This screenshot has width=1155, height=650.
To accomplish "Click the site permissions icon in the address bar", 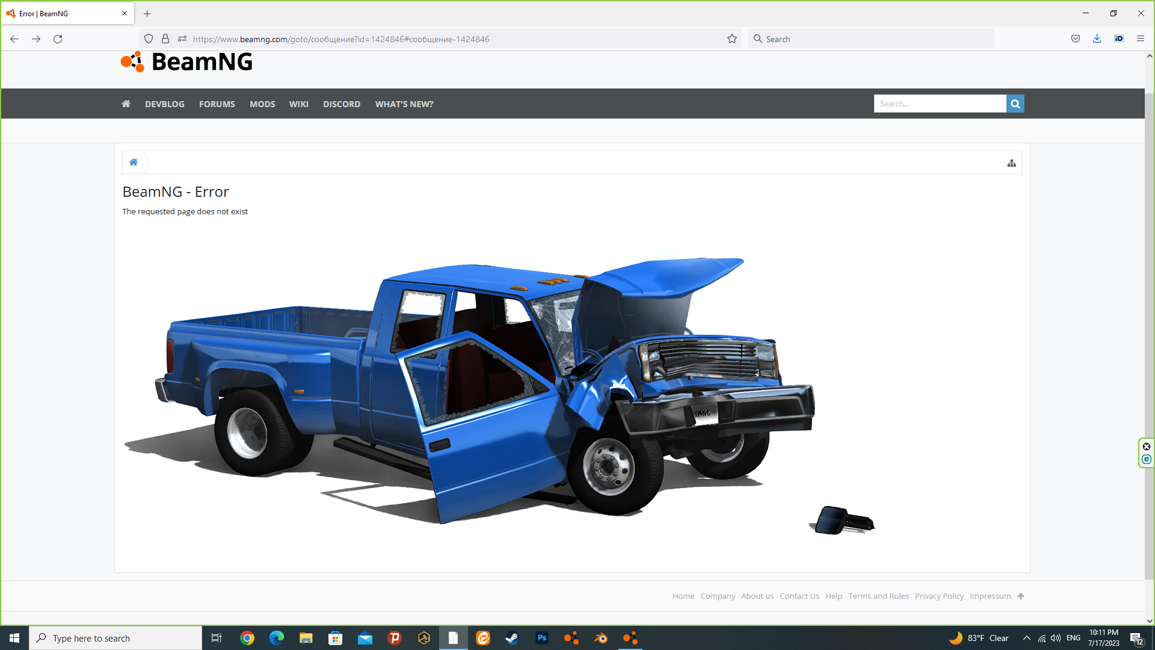I will [182, 39].
